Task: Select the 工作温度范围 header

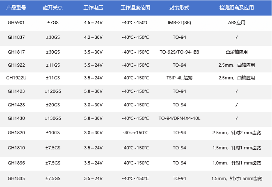Action: point(135,8)
